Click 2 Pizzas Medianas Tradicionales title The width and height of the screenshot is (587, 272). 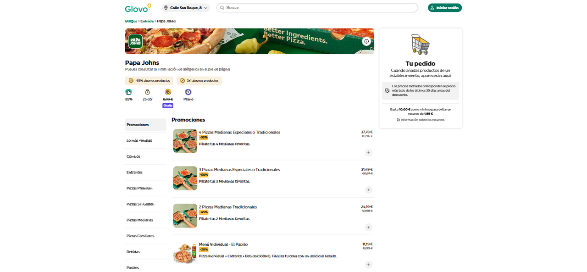[x=228, y=207]
